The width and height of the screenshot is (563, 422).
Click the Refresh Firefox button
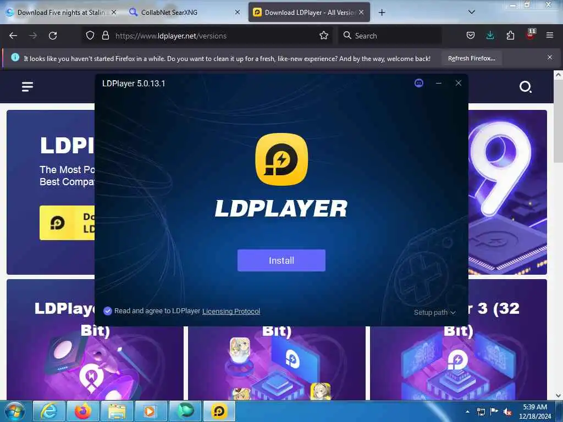pos(471,58)
